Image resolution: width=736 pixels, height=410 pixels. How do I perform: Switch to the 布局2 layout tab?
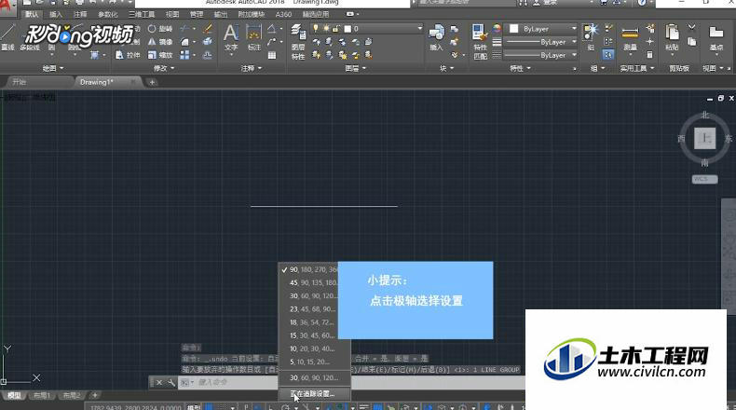pos(72,395)
